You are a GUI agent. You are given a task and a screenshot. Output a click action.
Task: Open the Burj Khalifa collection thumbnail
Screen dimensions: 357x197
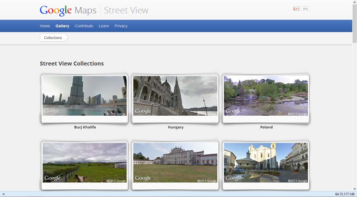(85, 96)
